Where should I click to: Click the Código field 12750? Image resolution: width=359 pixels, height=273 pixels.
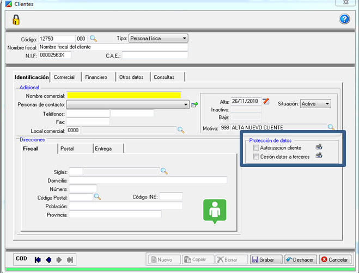click(57, 39)
